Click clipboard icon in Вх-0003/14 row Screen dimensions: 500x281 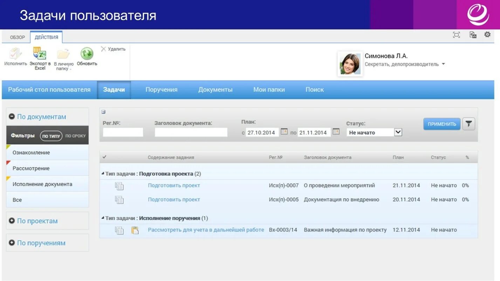[135, 230]
